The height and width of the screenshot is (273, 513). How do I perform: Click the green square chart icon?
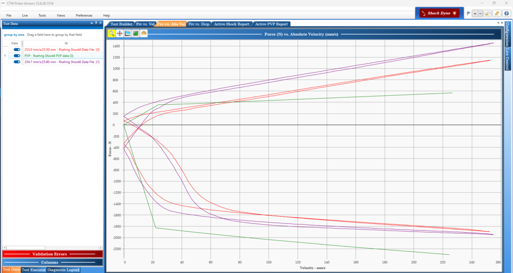(136, 33)
